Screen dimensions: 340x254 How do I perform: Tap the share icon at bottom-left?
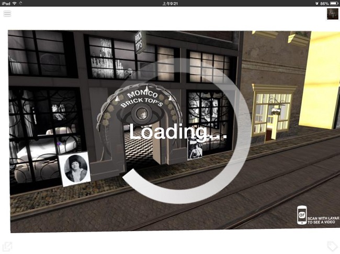pos(7,247)
